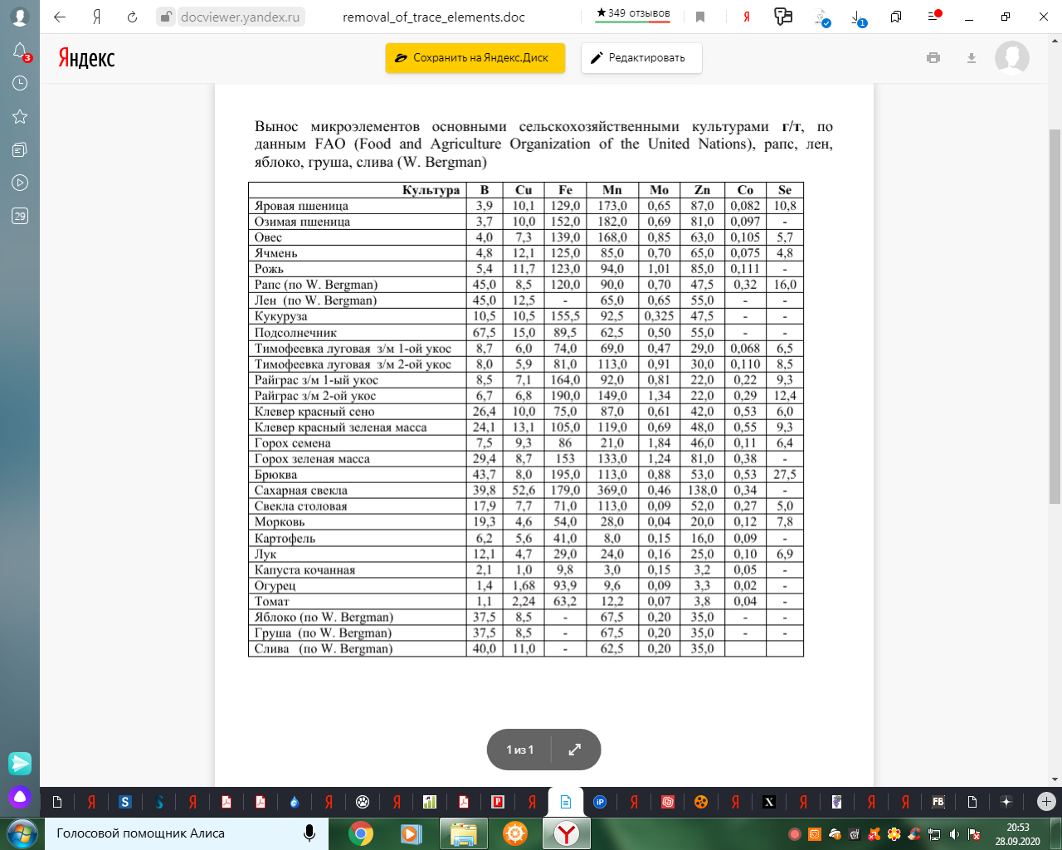Select the Подсолнечник row label
Viewport: 1062px width, 850px height.
295,333
